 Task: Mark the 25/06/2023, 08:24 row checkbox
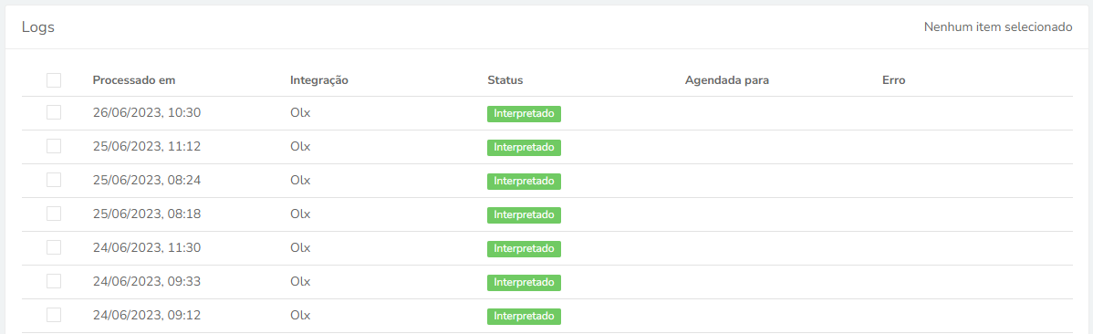54,180
